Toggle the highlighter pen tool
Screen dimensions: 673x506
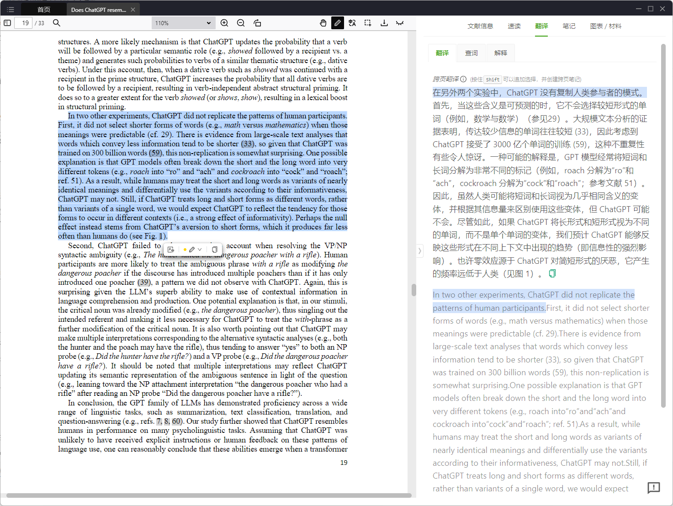338,23
